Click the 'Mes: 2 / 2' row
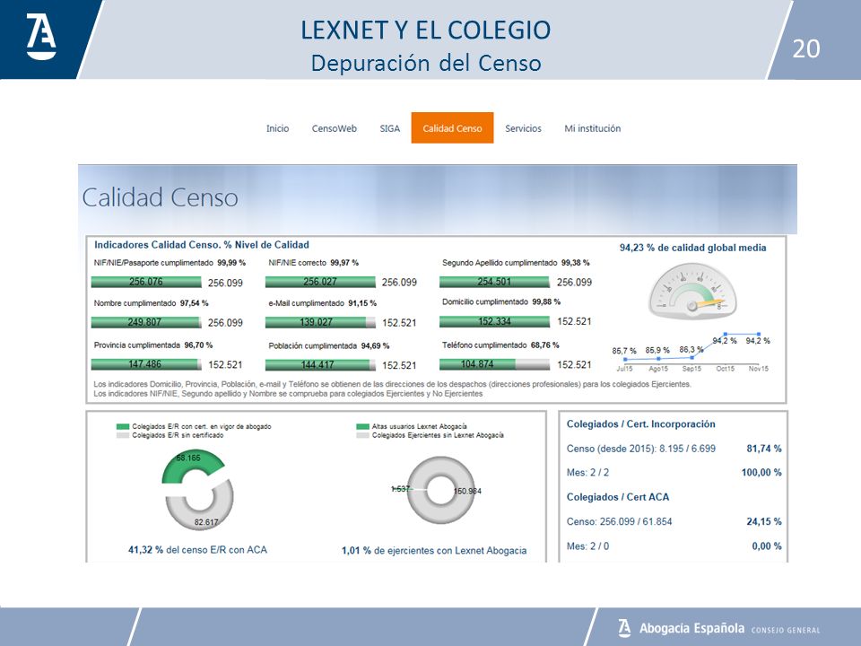Screen dimensions: 861x646 tap(587, 473)
